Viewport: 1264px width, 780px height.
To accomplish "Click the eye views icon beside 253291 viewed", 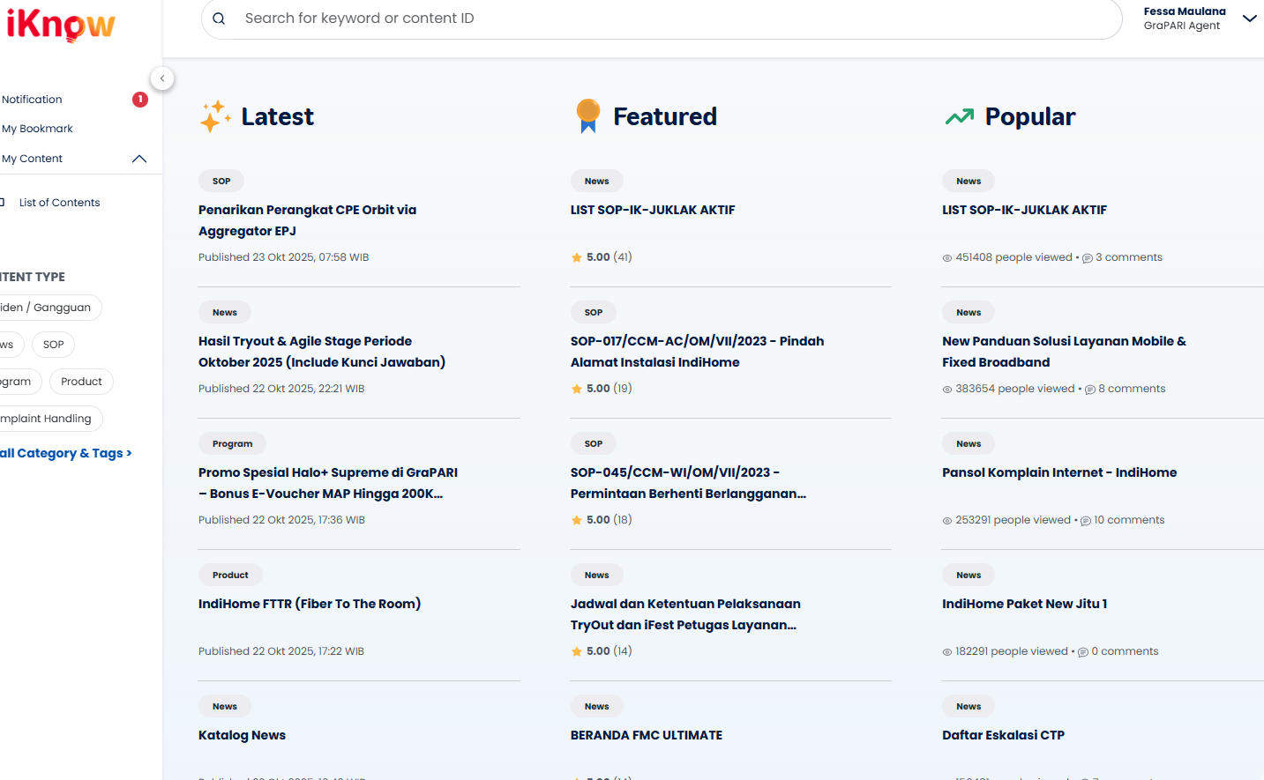I will pos(947,521).
